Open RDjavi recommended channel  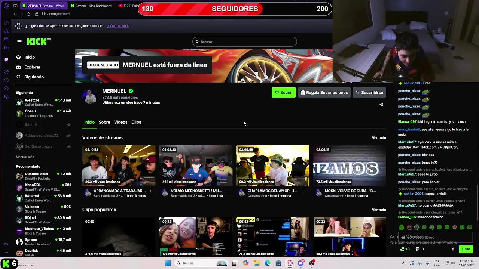(x=43, y=220)
